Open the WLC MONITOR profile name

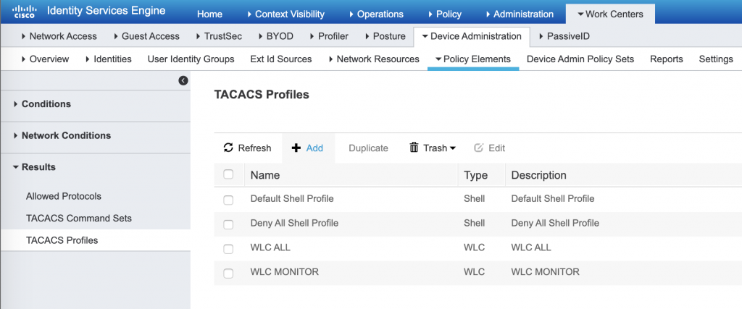284,272
